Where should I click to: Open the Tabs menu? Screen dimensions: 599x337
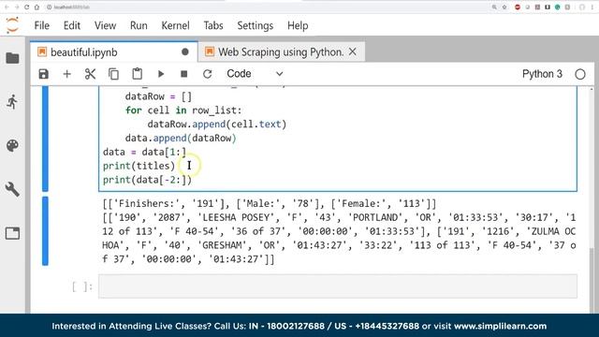click(x=213, y=25)
